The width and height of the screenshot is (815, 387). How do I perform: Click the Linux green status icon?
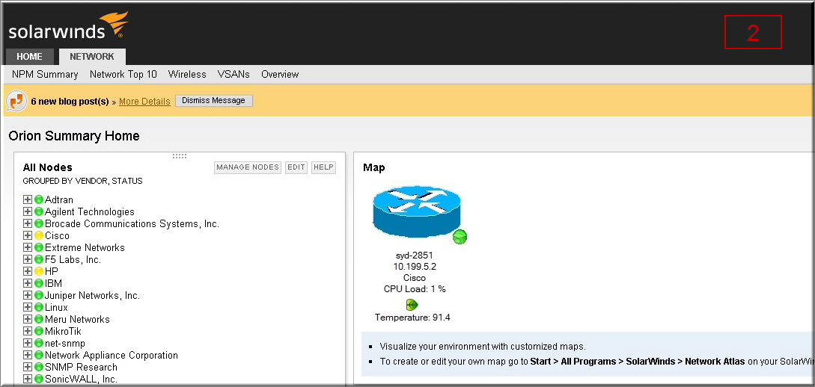pos(39,307)
